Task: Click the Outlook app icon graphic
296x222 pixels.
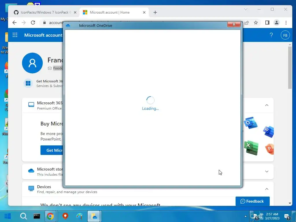Action: 251,123
